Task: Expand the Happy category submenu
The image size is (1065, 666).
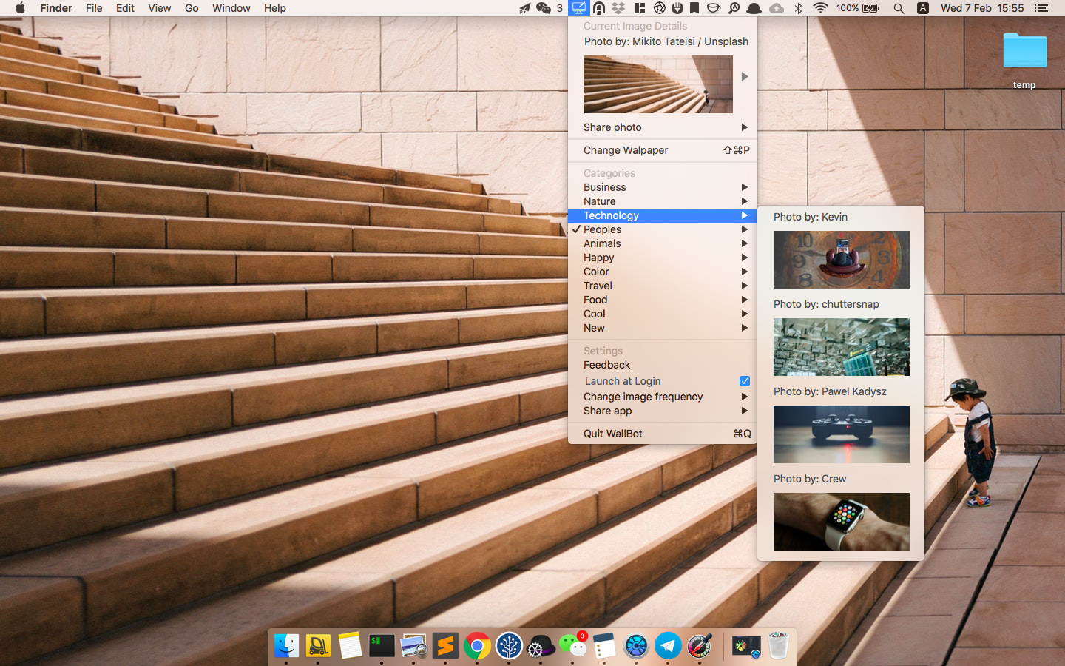Action: pyautogui.click(x=663, y=258)
